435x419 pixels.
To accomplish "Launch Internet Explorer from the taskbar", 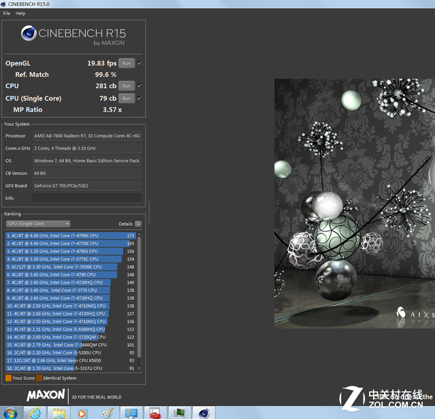I will tap(35, 413).
